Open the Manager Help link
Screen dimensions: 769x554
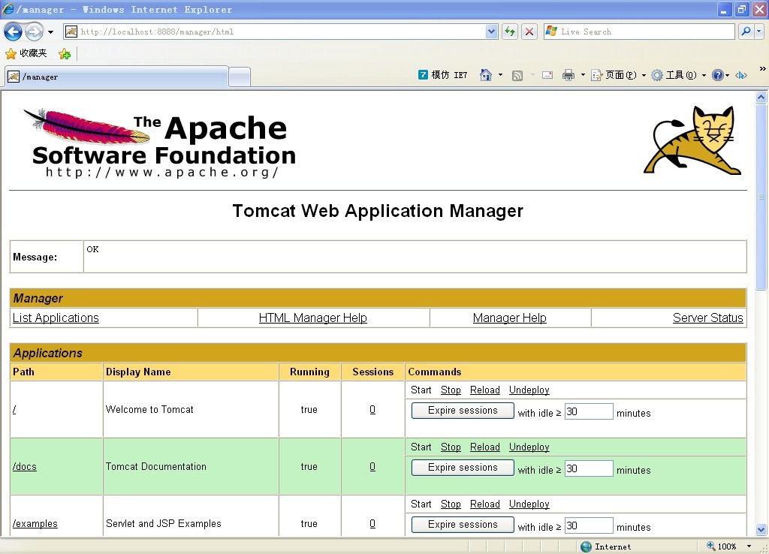(510, 318)
